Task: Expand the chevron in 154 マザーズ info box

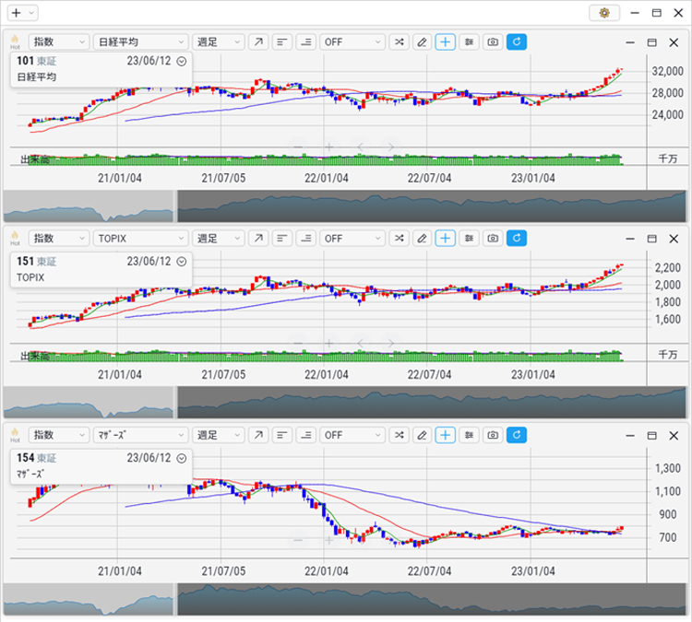Action: 182,458
